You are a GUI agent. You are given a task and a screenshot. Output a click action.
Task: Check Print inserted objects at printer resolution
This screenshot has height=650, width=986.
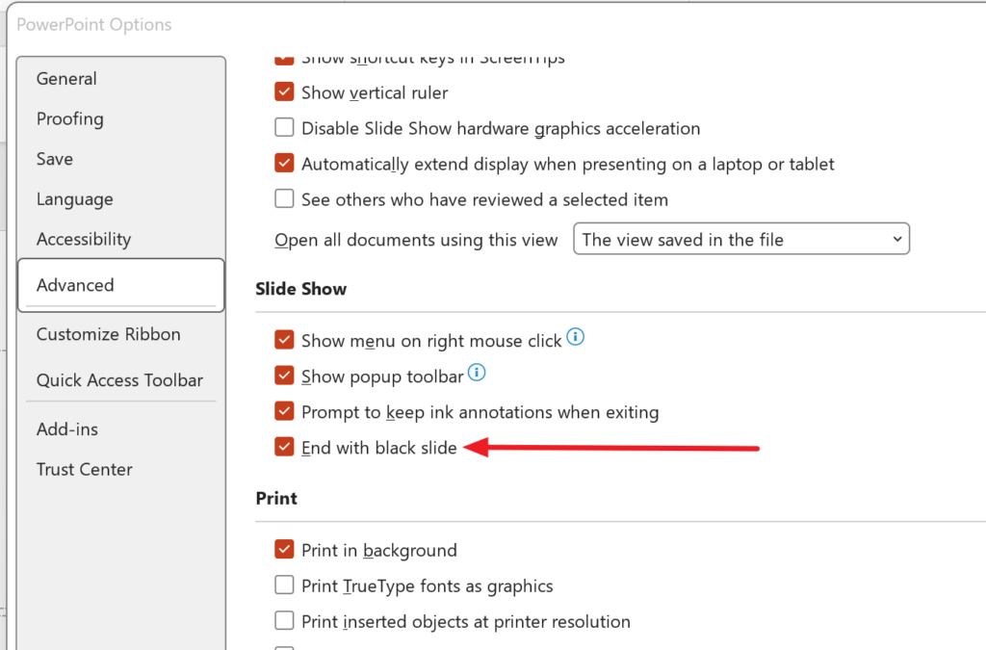(x=284, y=621)
